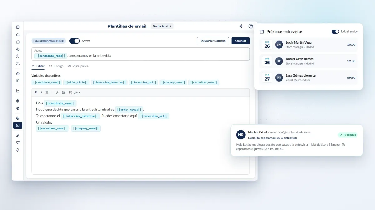This screenshot has height=210, width=375.
Task: Toggle the Todo el equipo switch
Action: click(335, 31)
